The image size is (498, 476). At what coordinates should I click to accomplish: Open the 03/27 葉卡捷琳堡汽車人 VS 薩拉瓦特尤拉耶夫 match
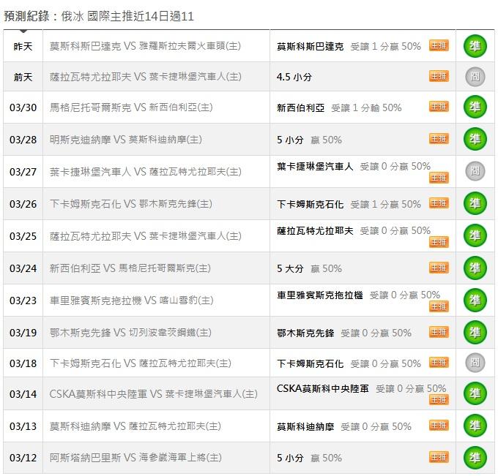146,172
